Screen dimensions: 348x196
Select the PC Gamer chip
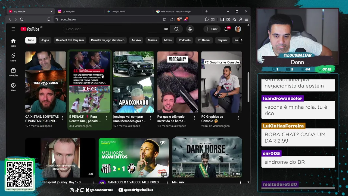[x=204, y=40]
